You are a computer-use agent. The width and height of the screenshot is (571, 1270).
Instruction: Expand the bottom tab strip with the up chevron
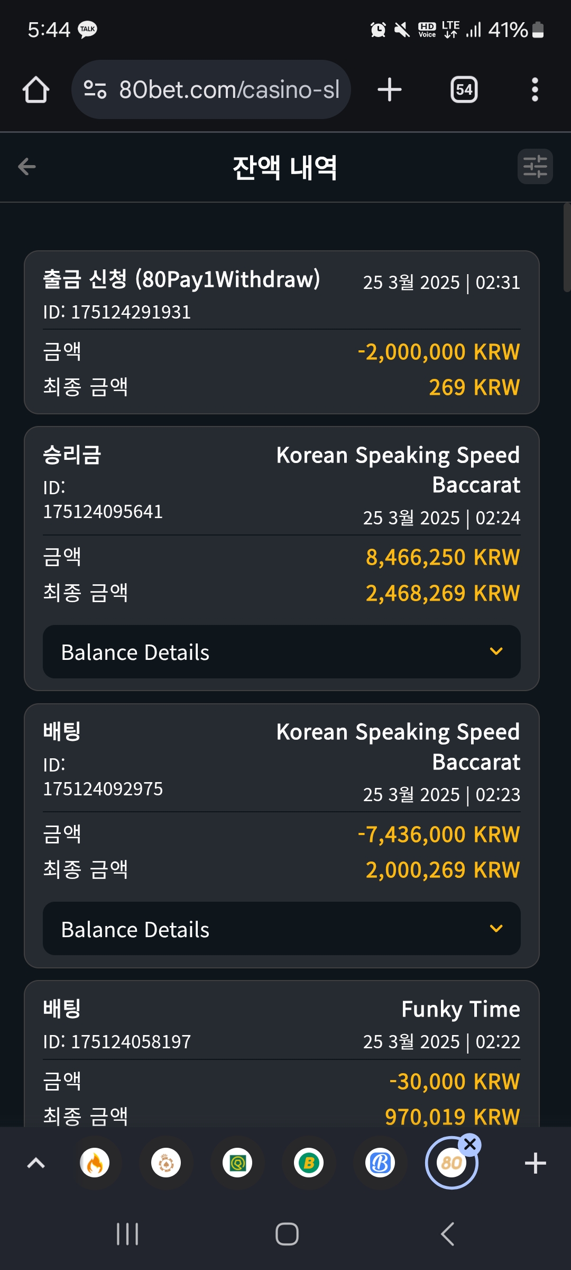[36, 1163]
